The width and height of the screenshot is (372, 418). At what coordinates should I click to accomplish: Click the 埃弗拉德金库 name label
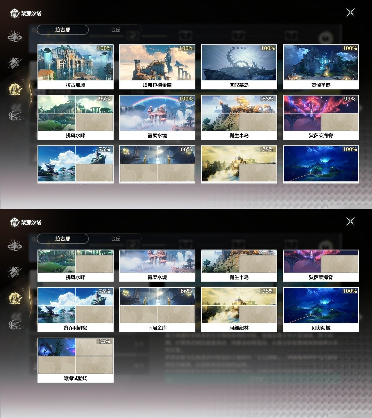[157, 85]
